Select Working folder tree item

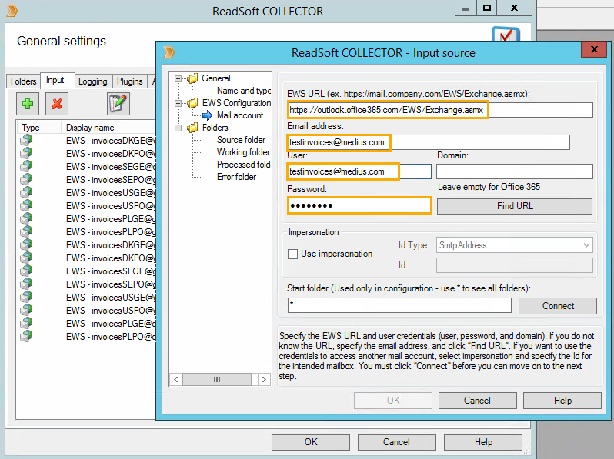[x=244, y=152]
